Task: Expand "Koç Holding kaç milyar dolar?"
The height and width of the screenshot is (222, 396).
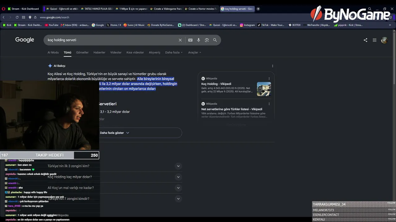Action: tap(178, 177)
